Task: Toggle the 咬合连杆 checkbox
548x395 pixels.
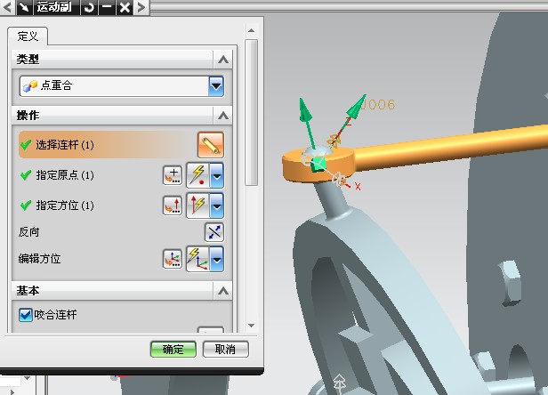Action: tap(25, 314)
